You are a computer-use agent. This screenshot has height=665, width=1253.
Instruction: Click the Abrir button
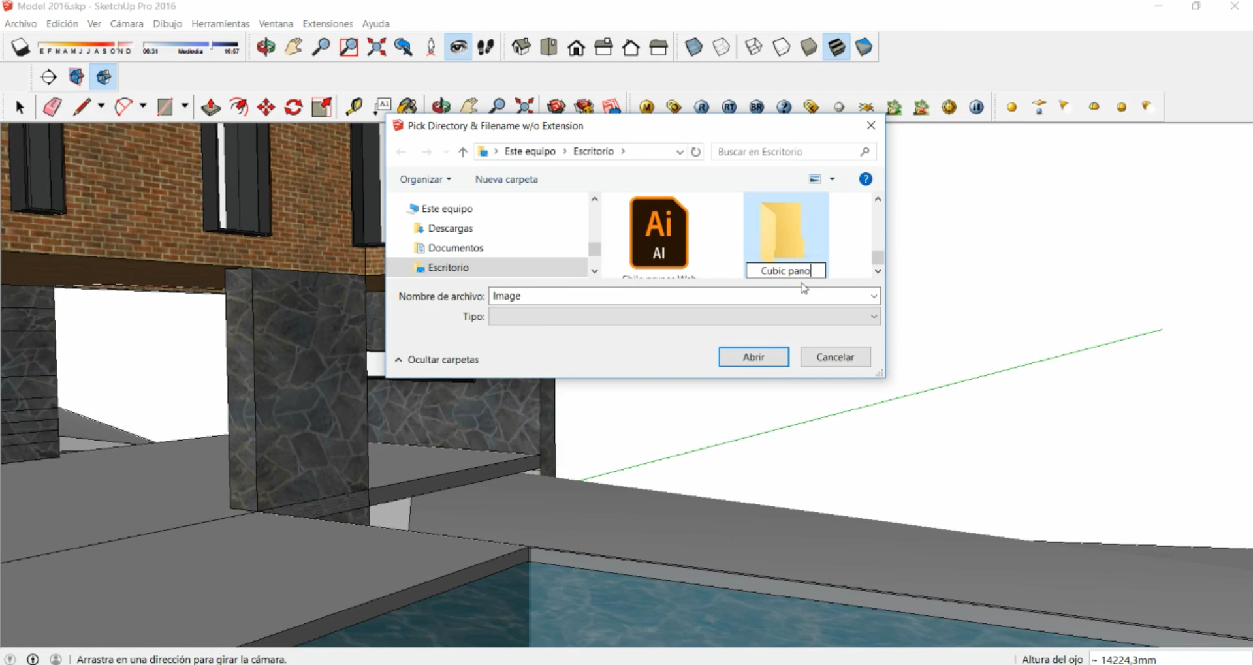(x=753, y=357)
